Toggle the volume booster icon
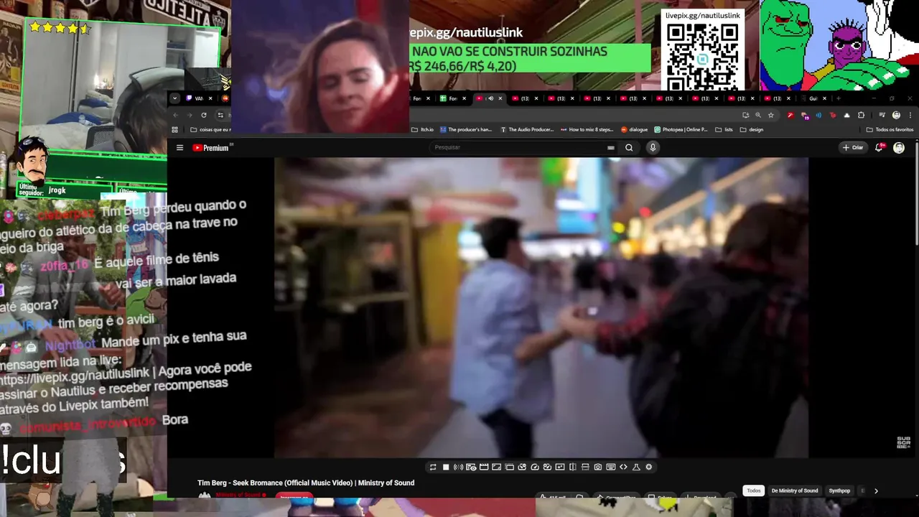The height and width of the screenshot is (517, 919). pos(458,467)
